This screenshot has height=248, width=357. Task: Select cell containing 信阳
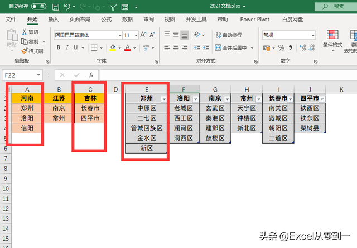point(27,128)
